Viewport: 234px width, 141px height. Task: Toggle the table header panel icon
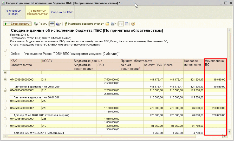[x=121, y=24]
